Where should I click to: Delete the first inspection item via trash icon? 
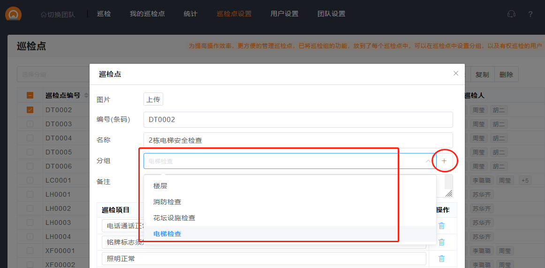pos(441,226)
